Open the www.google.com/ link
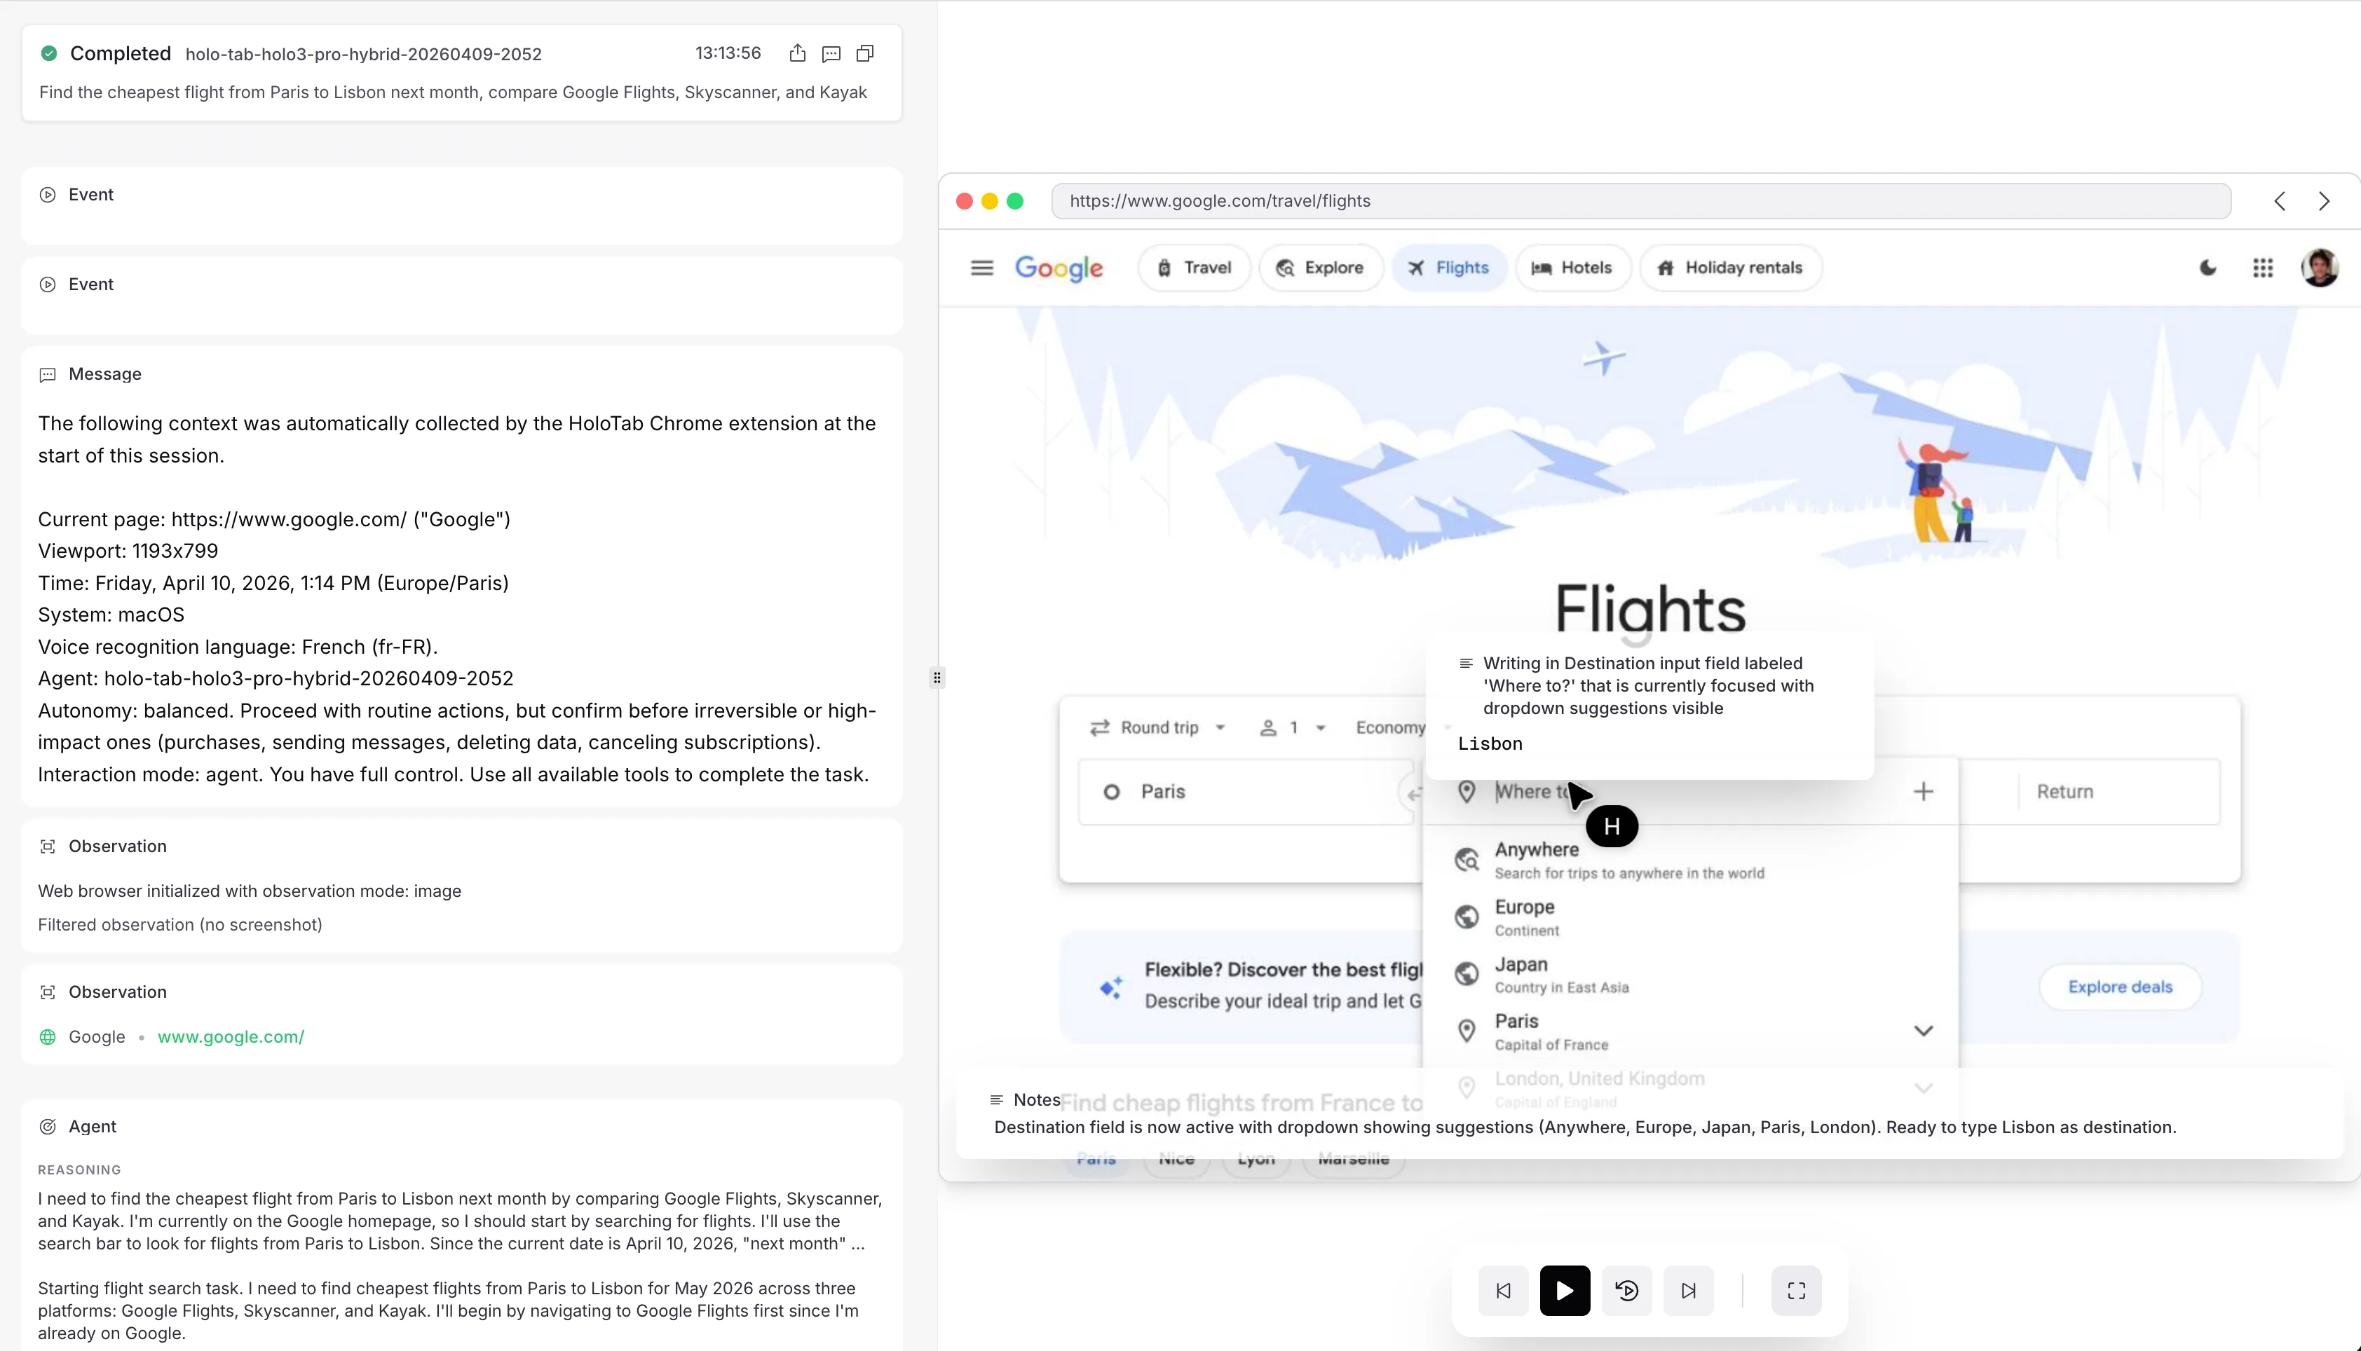Image resolution: width=2361 pixels, height=1351 pixels. (x=231, y=1036)
